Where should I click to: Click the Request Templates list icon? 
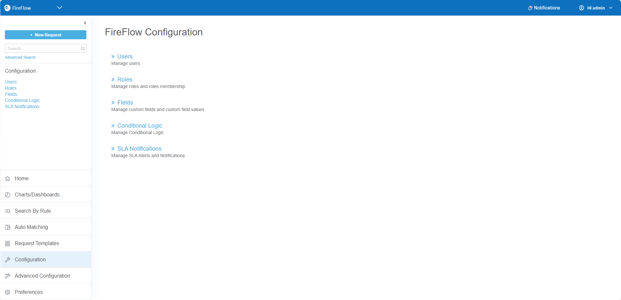tap(8, 244)
